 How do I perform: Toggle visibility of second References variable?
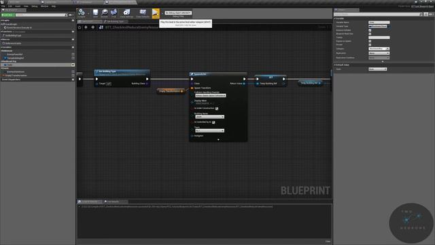point(73,58)
